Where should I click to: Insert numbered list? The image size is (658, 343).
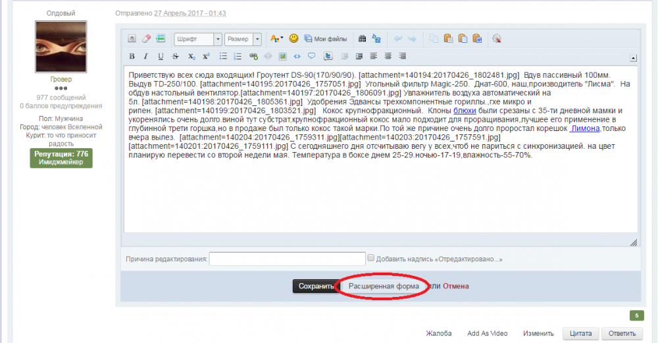pos(238,56)
